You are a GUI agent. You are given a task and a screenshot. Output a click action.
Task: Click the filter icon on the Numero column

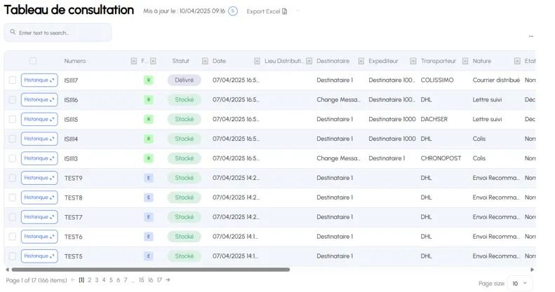pos(133,61)
